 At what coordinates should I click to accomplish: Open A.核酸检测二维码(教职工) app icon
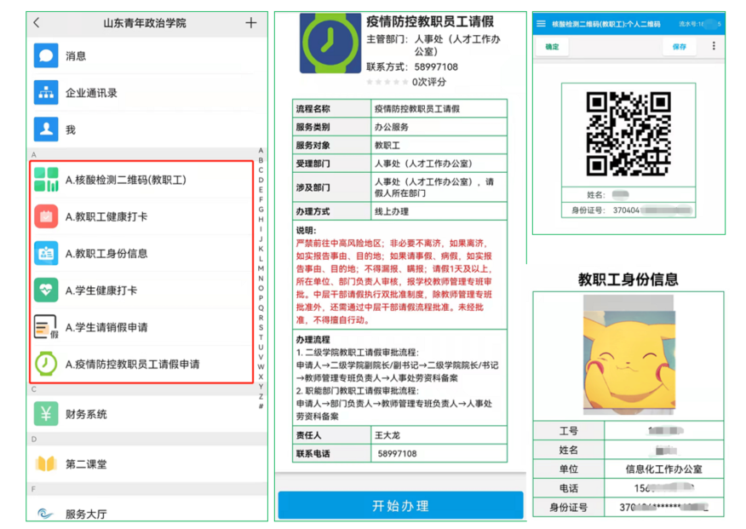pyautogui.click(x=46, y=180)
